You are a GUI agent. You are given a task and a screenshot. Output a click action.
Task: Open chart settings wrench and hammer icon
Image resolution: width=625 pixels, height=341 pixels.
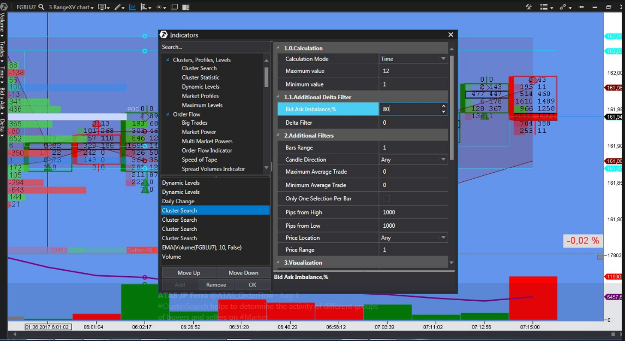pyautogui.click(x=528, y=7)
